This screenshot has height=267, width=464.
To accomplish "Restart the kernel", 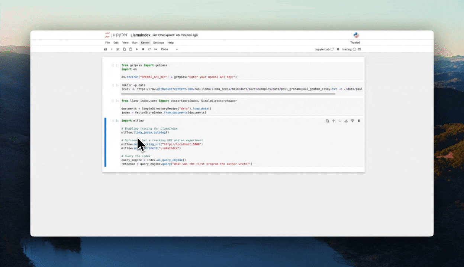I will coord(149,49).
